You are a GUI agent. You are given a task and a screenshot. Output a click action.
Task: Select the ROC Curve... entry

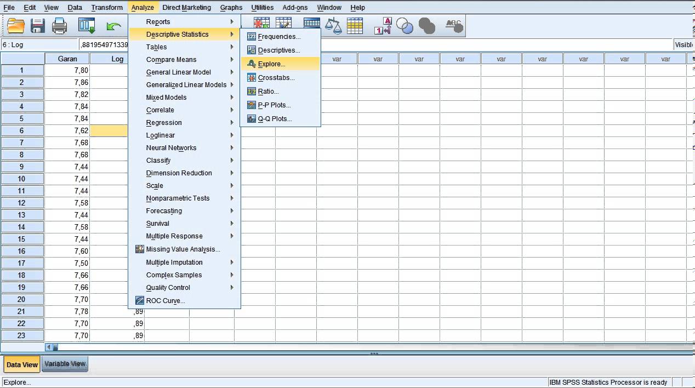pyautogui.click(x=184, y=301)
